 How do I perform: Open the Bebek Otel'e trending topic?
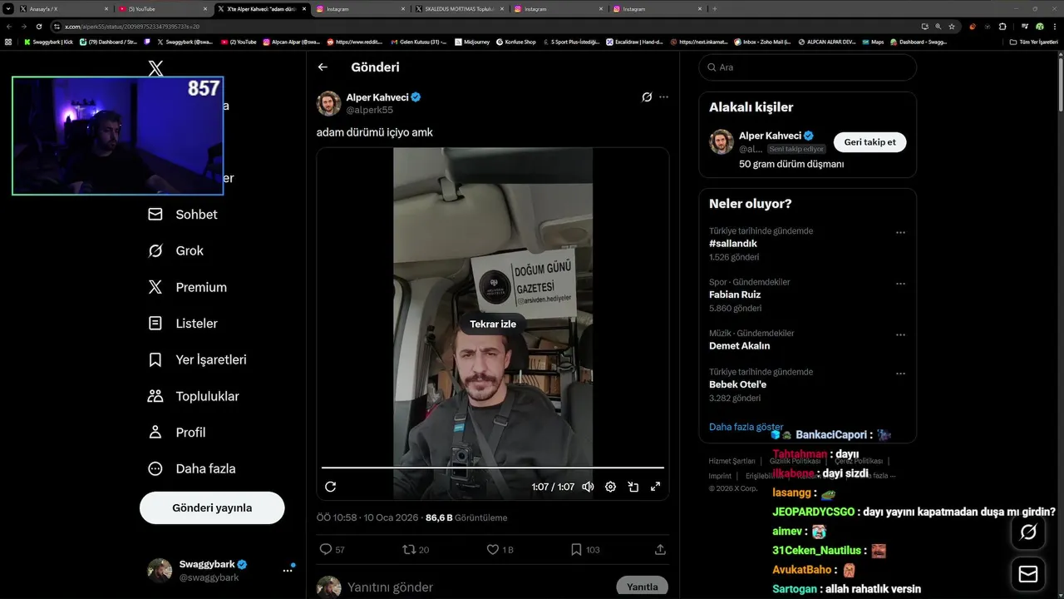(x=738, y=384)
